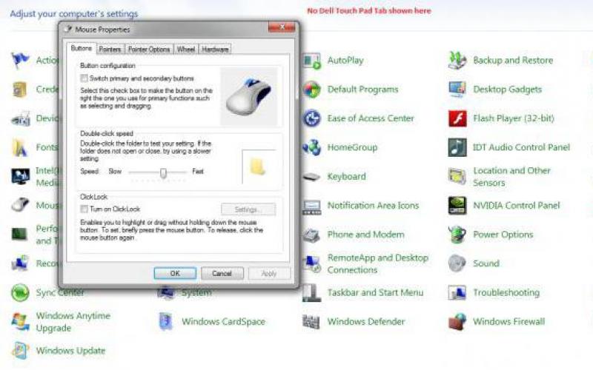Open the Backup and Restore icon

click(457, 61)
